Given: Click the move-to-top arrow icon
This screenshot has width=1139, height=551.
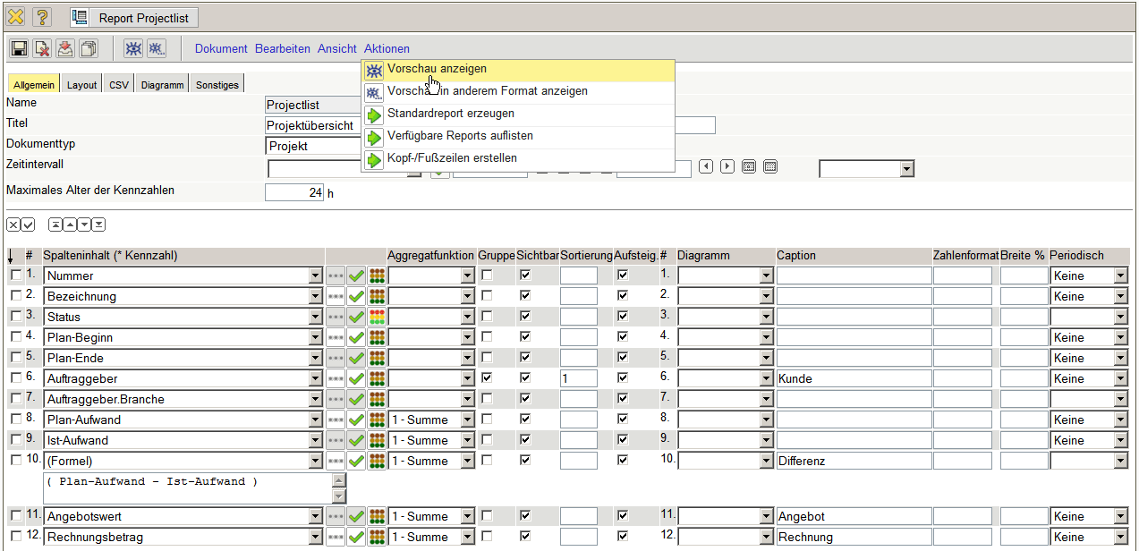Looking at the screenshot, I should coord(55,225).
